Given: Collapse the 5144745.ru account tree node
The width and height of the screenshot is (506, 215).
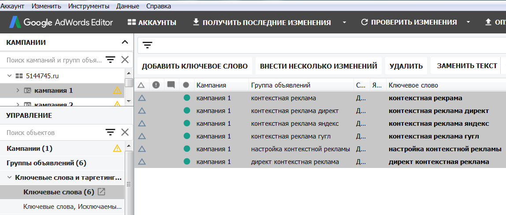Looking at the screenshot, I should [9, 76].
